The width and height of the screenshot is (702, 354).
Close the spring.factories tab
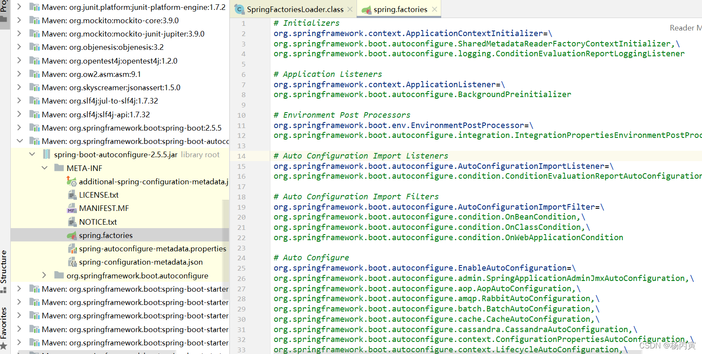pyautogui.click(x=434, y=9)
